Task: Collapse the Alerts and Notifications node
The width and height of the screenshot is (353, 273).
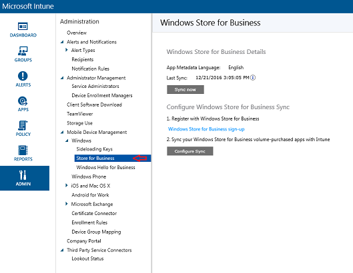Action: (x=62, y=42)
